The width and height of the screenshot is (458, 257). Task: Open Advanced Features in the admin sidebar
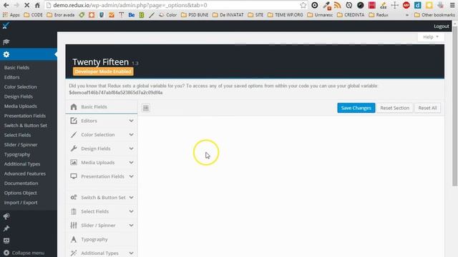[x=25, y=173]
